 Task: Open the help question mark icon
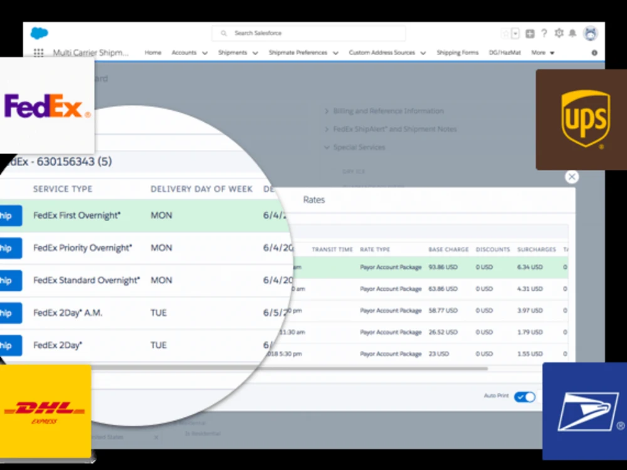coord(544,34)
